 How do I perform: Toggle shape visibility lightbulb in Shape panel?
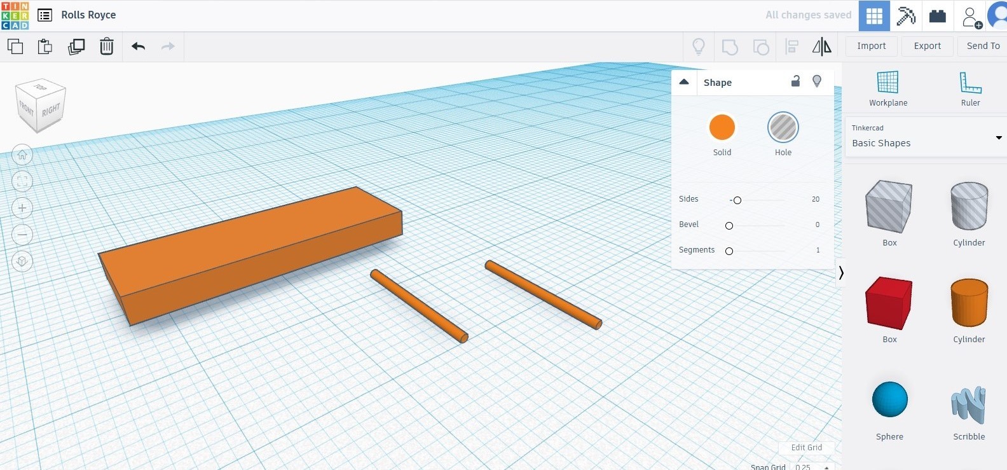pyautogui.click(x=817, y=81)
